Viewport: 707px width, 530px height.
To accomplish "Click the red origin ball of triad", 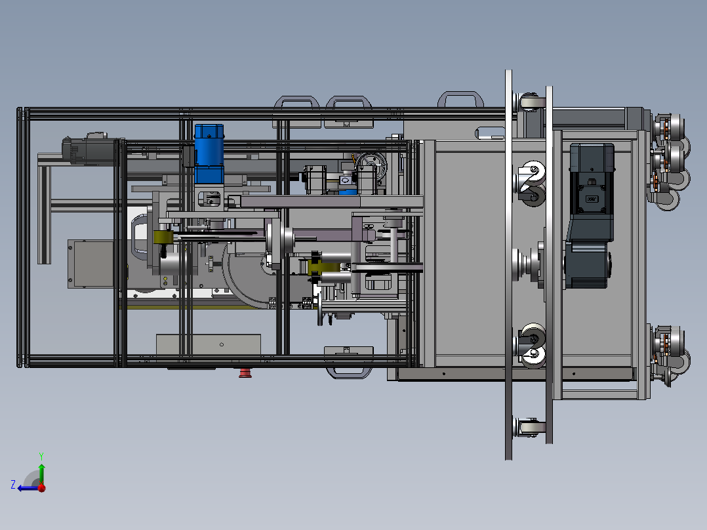I will pyautogui.click(x=42, y=487).
